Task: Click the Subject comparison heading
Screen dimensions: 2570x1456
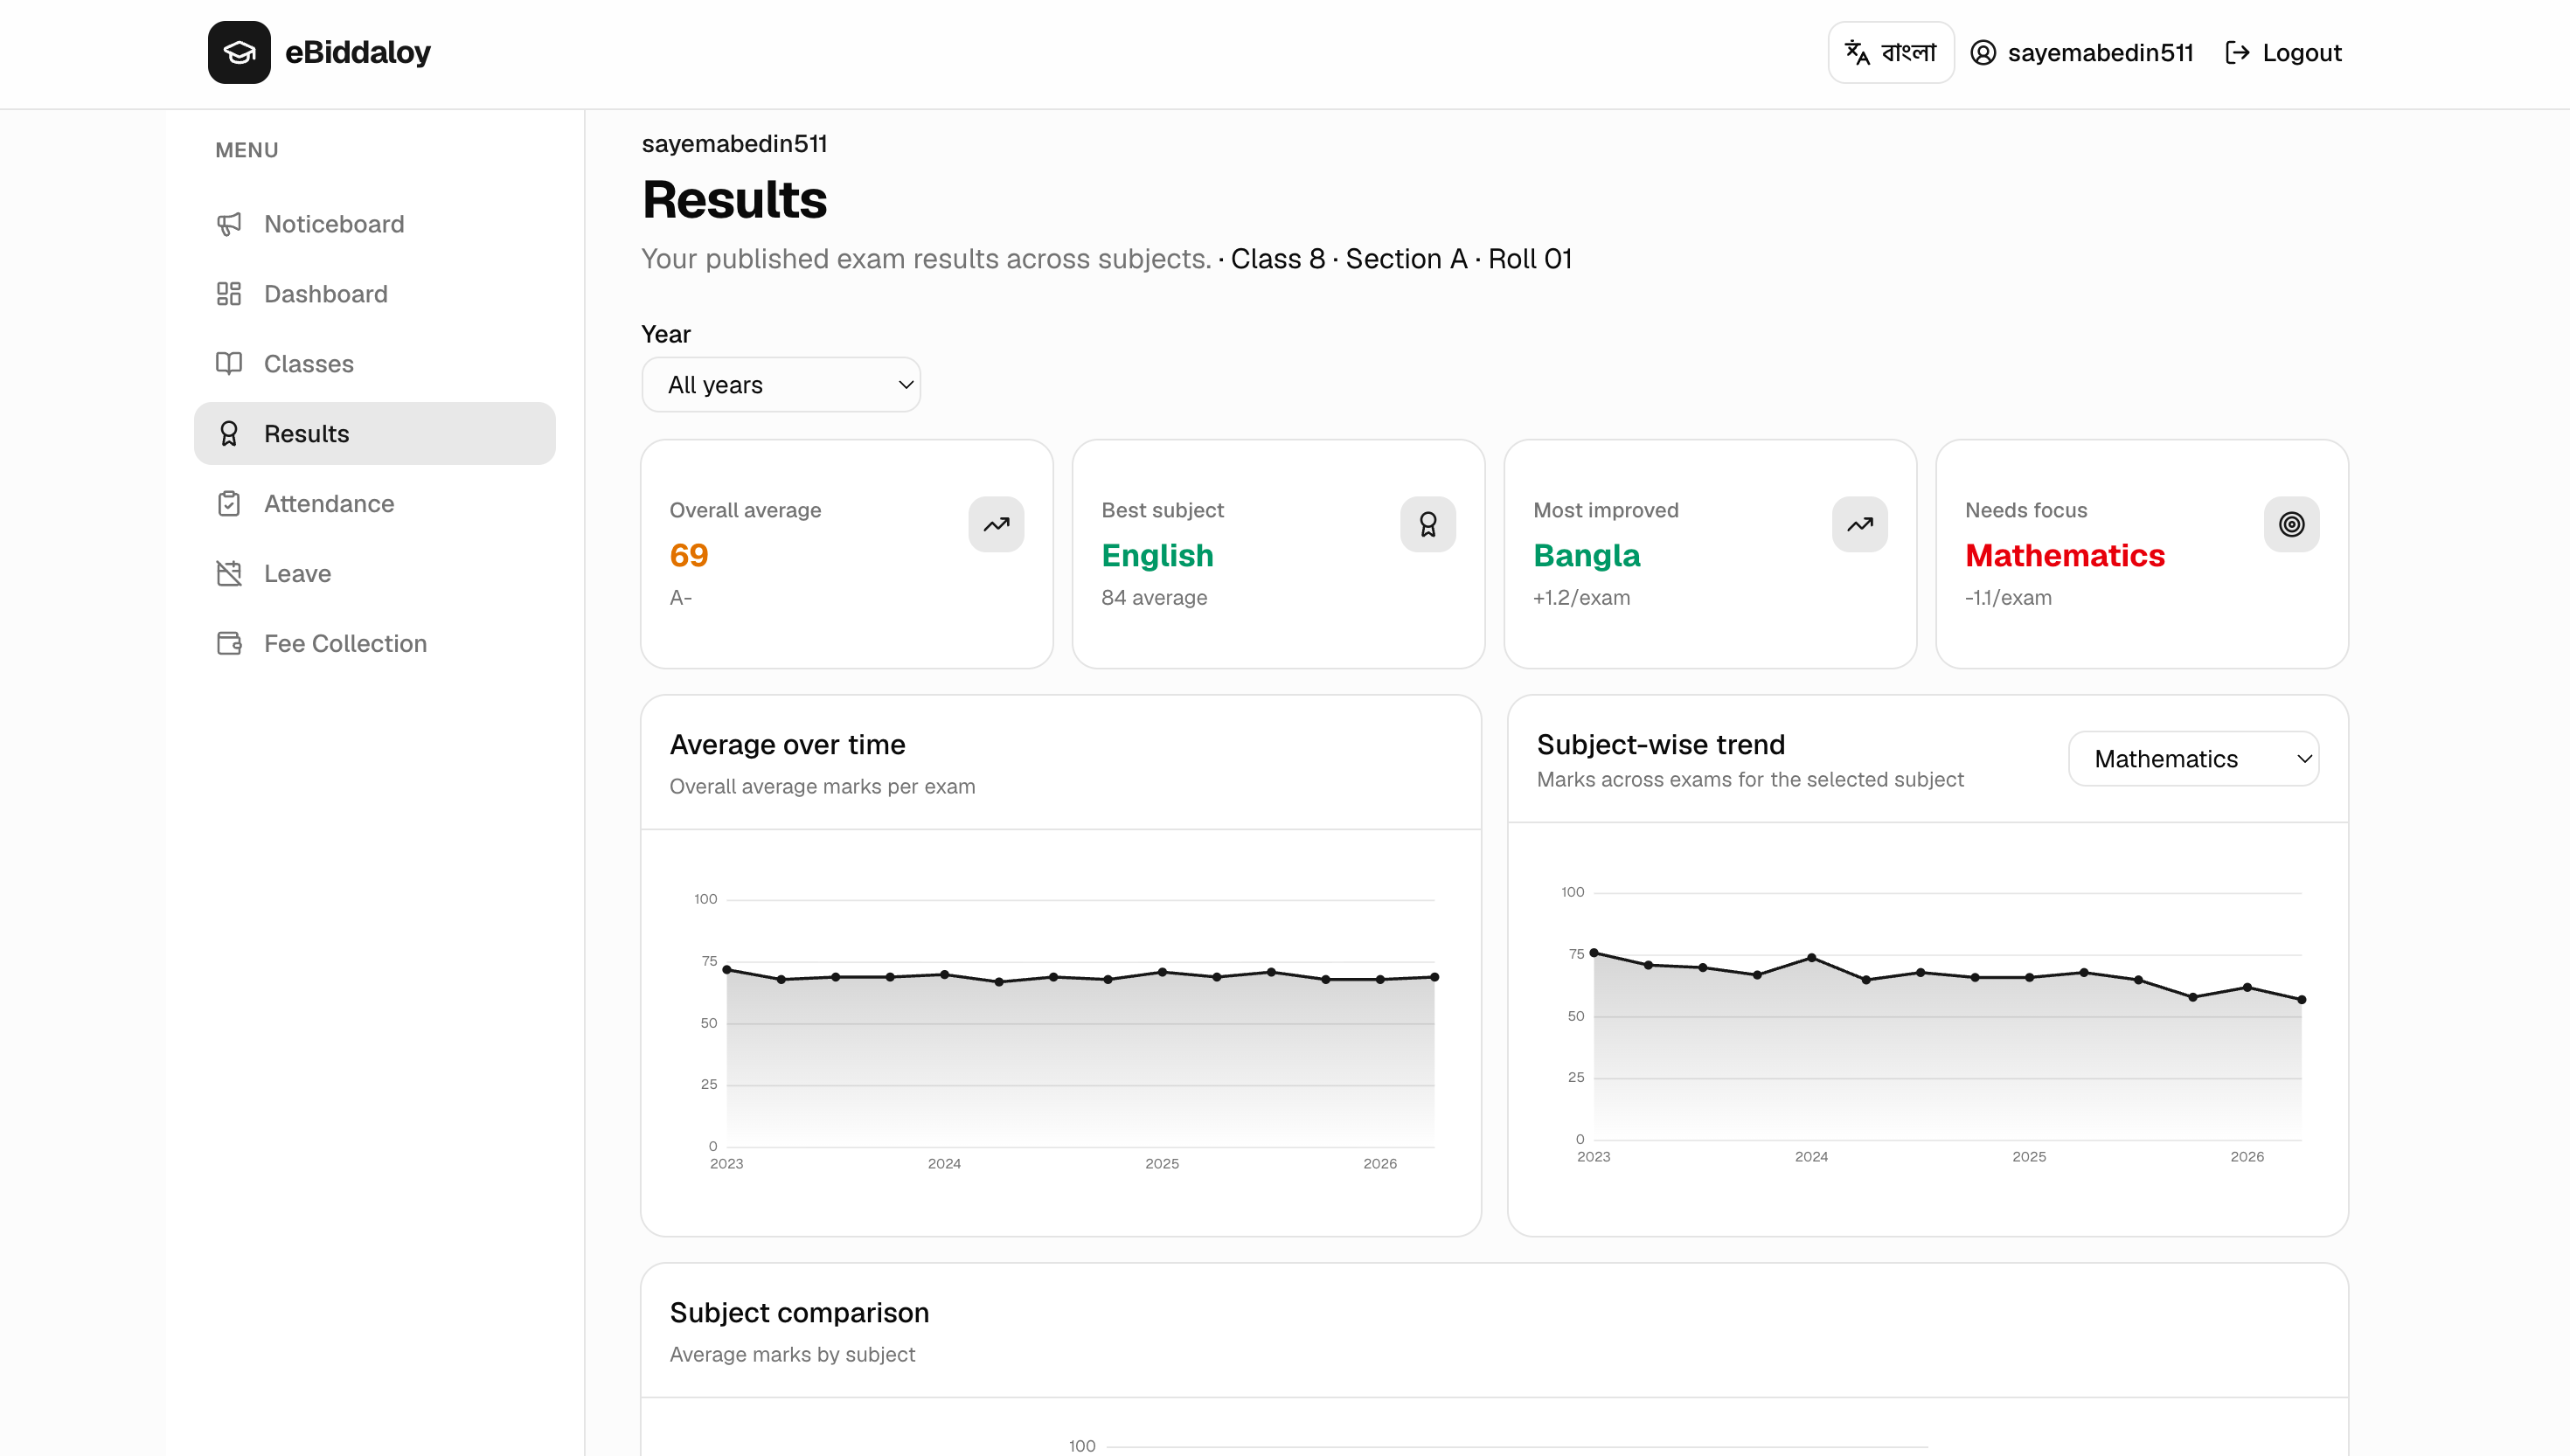Action: tap(800, 1313)
